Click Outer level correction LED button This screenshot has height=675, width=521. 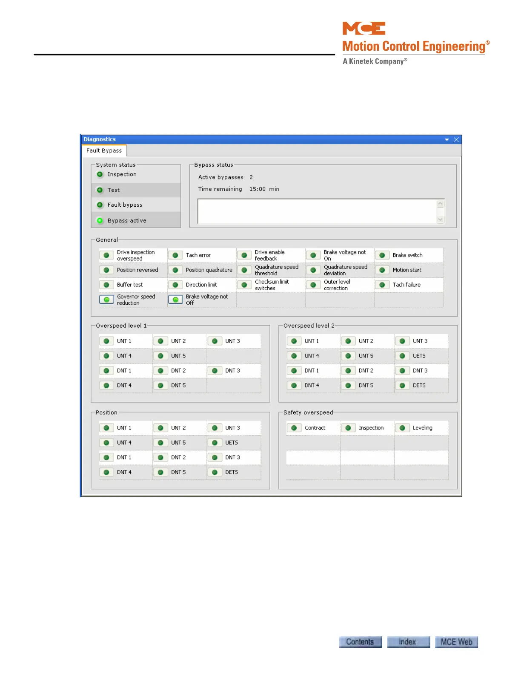tap(313, 285)
